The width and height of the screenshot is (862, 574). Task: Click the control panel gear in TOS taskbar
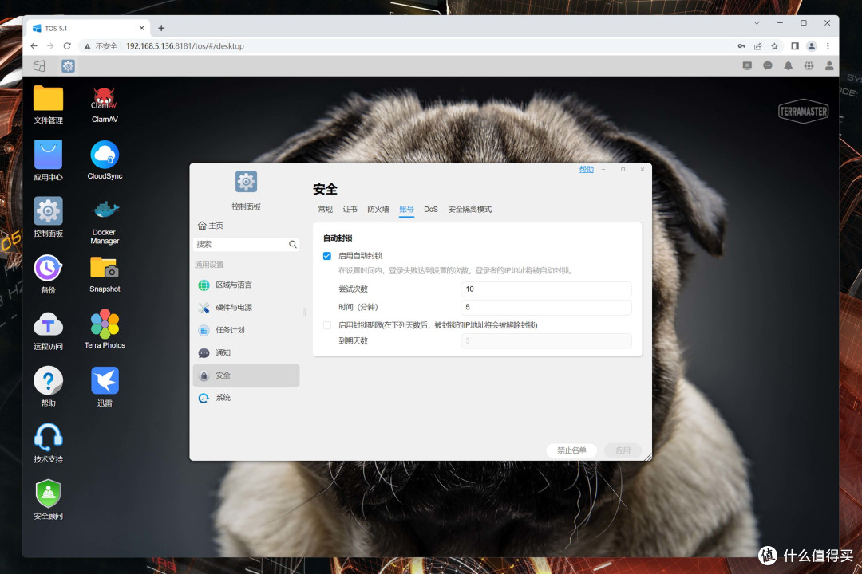tap(68, 66)
